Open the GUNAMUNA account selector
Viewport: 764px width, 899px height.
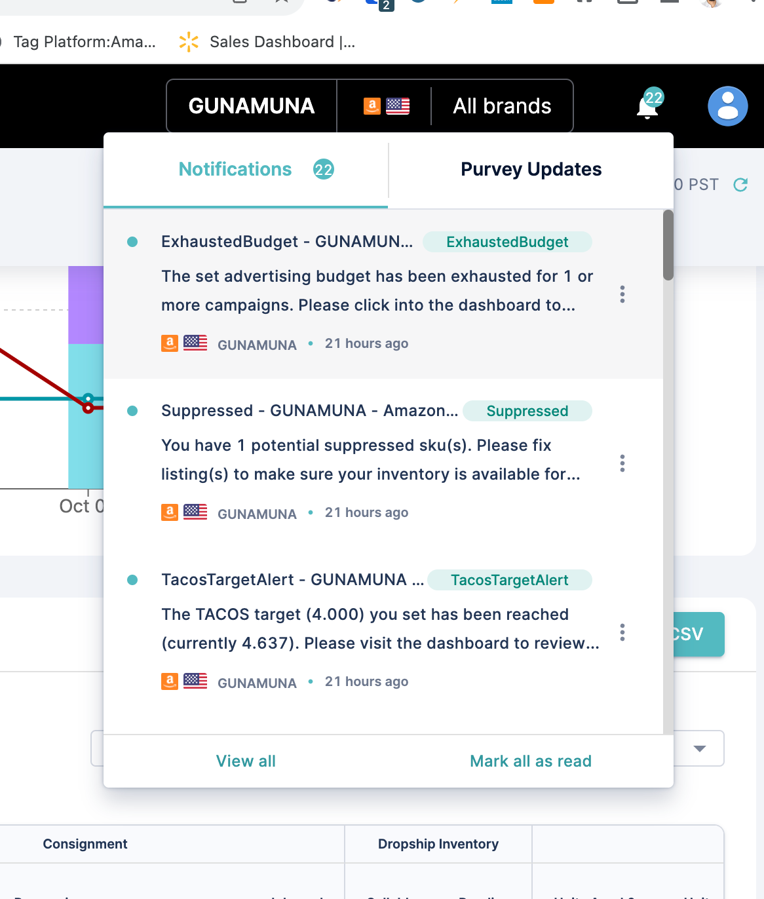252,106
